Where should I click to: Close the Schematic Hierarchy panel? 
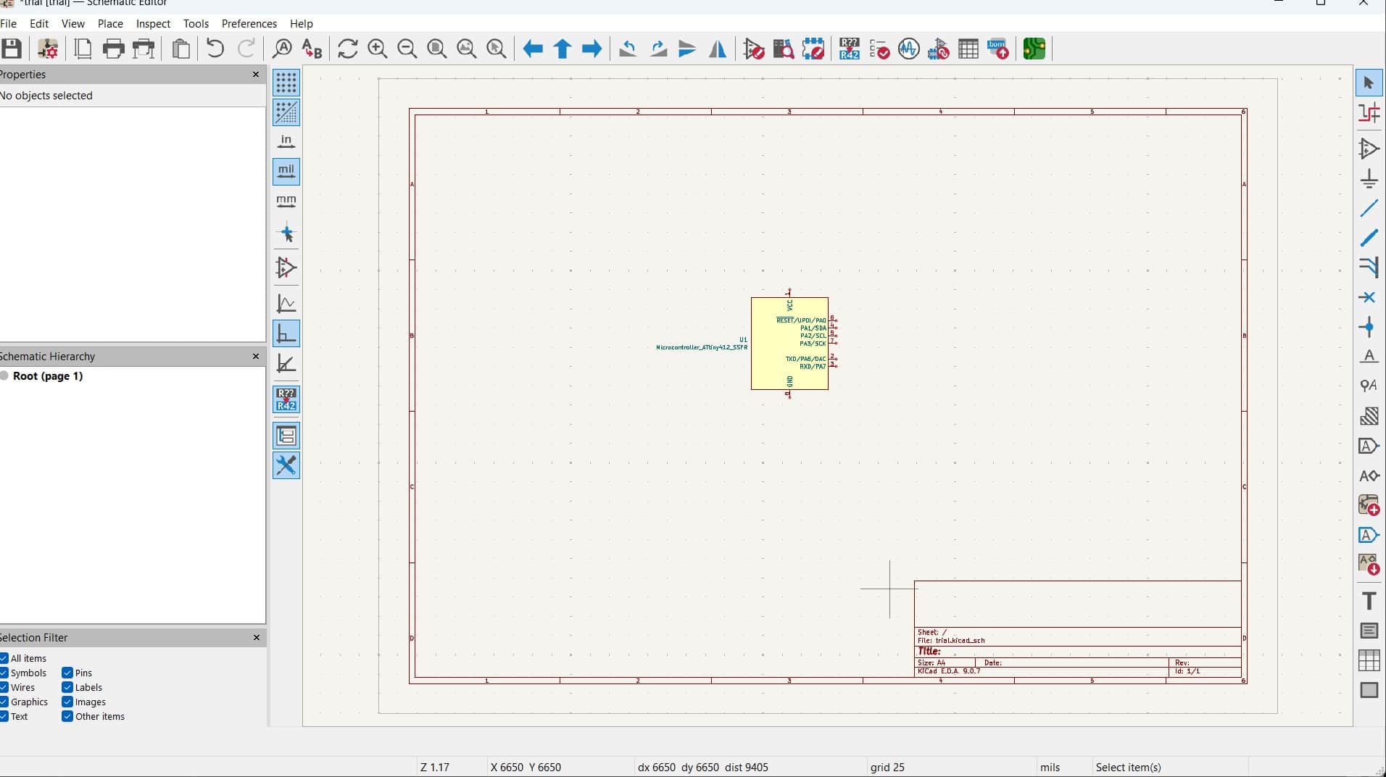[x=256, y=356]
